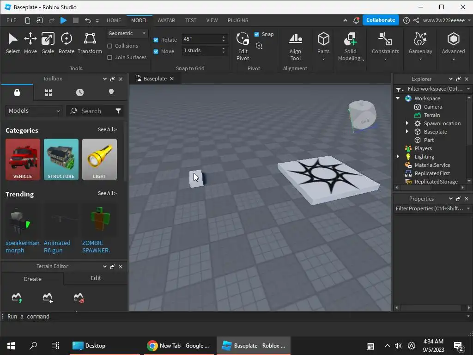This screenshot has height=355, width=473.
Task: Open the FILE menu
Action: (12, 20)
